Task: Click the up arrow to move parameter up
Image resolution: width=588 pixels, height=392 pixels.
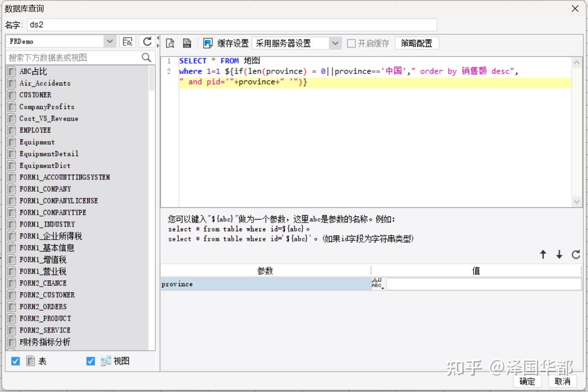Action: tap(543, 254)
